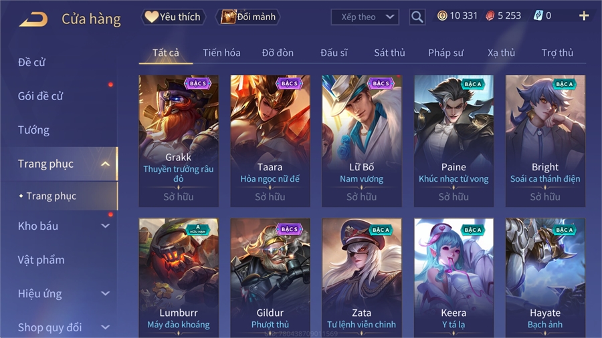Click the gold coin balance icon
This screenshot has height=338, width=602.
[442, 16]
